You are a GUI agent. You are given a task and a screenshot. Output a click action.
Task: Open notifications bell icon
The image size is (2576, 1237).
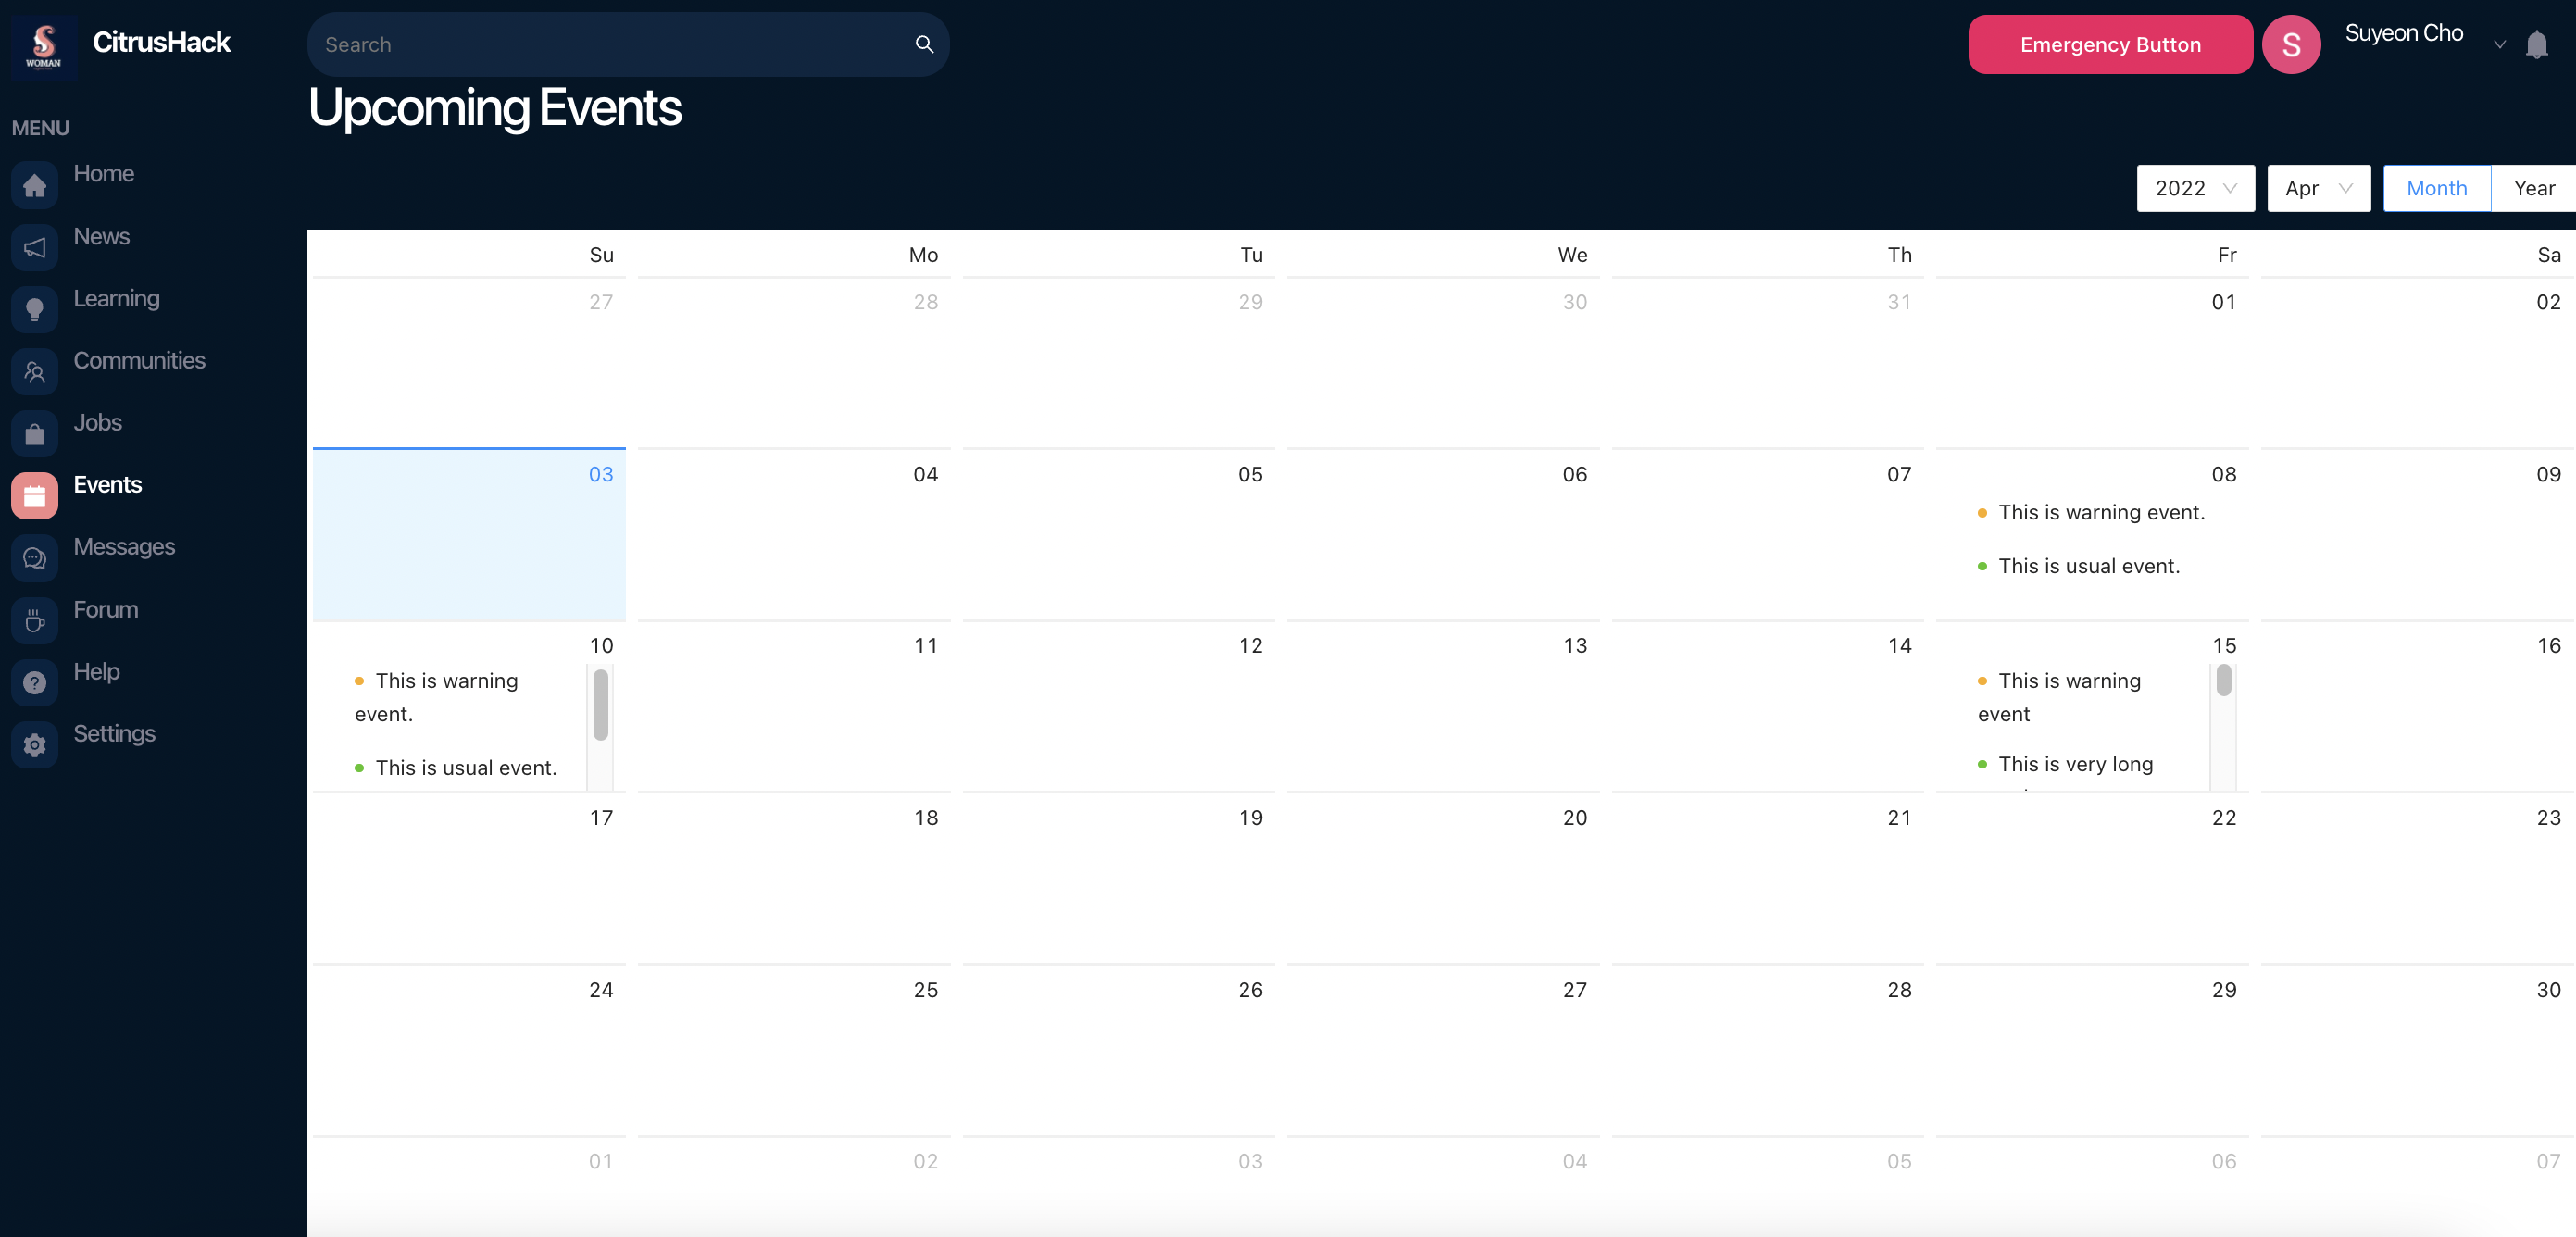point(2536,45)
